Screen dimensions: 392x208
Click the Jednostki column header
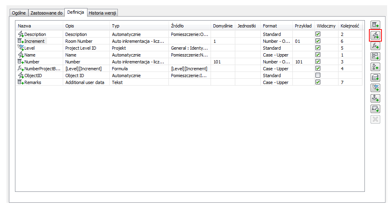click(x=247, y=26)
